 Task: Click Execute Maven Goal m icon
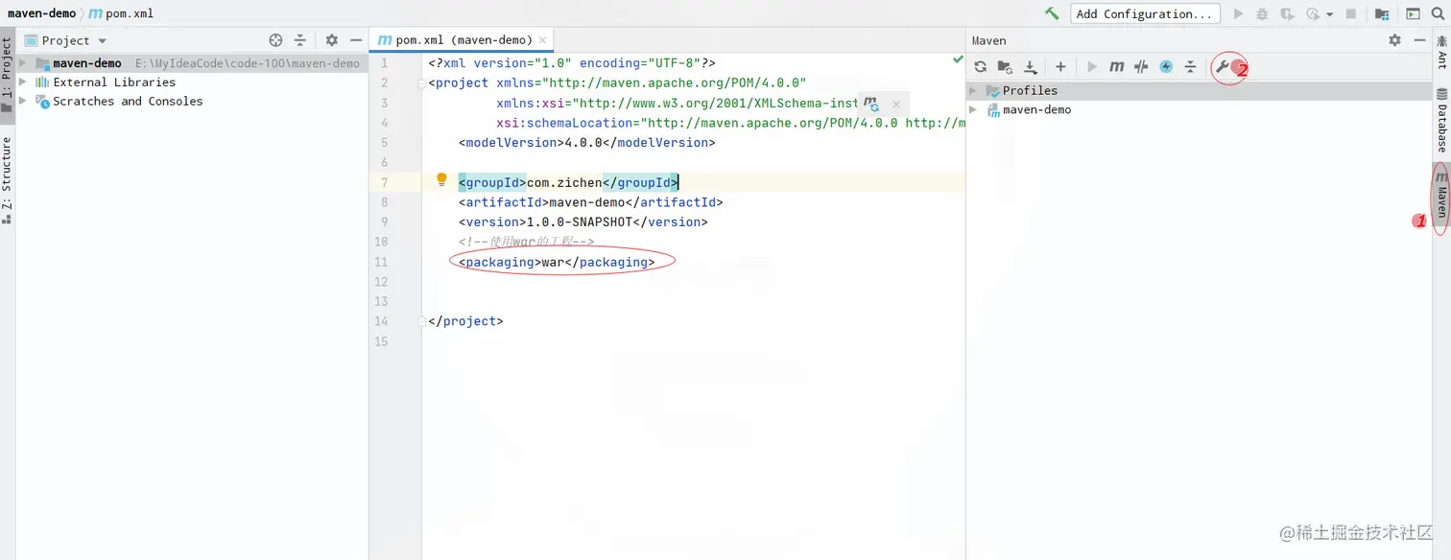pos(1116,66)
